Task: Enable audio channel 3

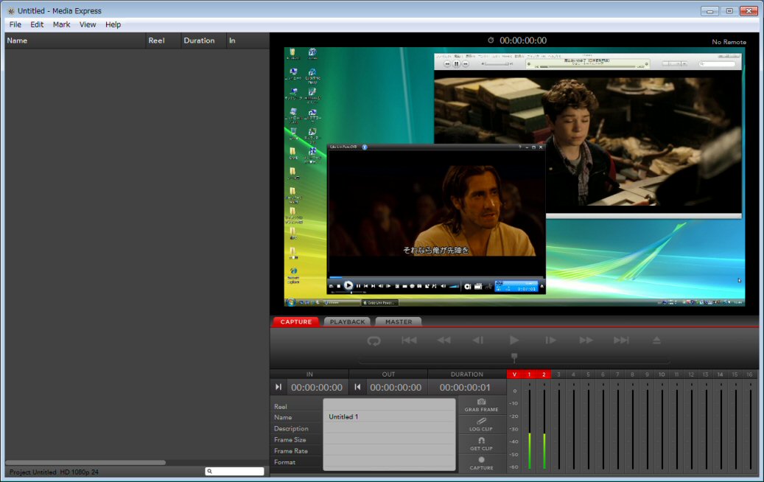Action: click(558, 374)
